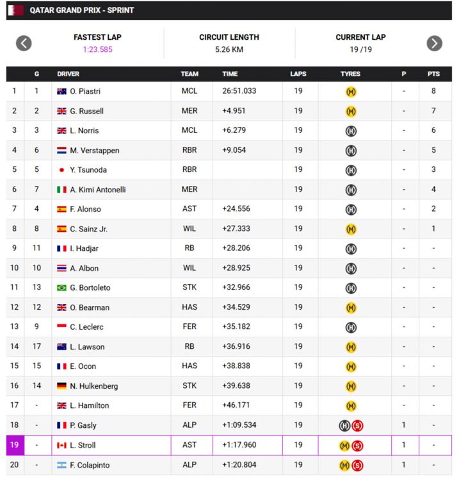459x481 pixels.
Task: Select driver name L. Hamilton
Action: click(x=89, y=405)
